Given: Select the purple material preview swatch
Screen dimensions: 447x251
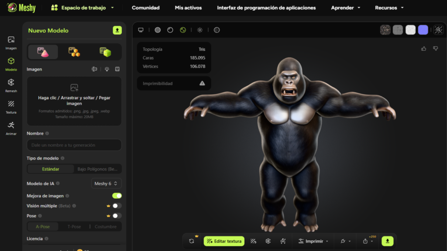Looking at the screenshot, I should pos(423,30).
